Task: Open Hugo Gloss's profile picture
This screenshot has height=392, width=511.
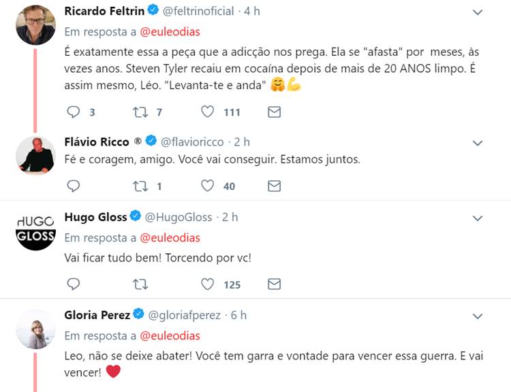Action: coord(35,229)
